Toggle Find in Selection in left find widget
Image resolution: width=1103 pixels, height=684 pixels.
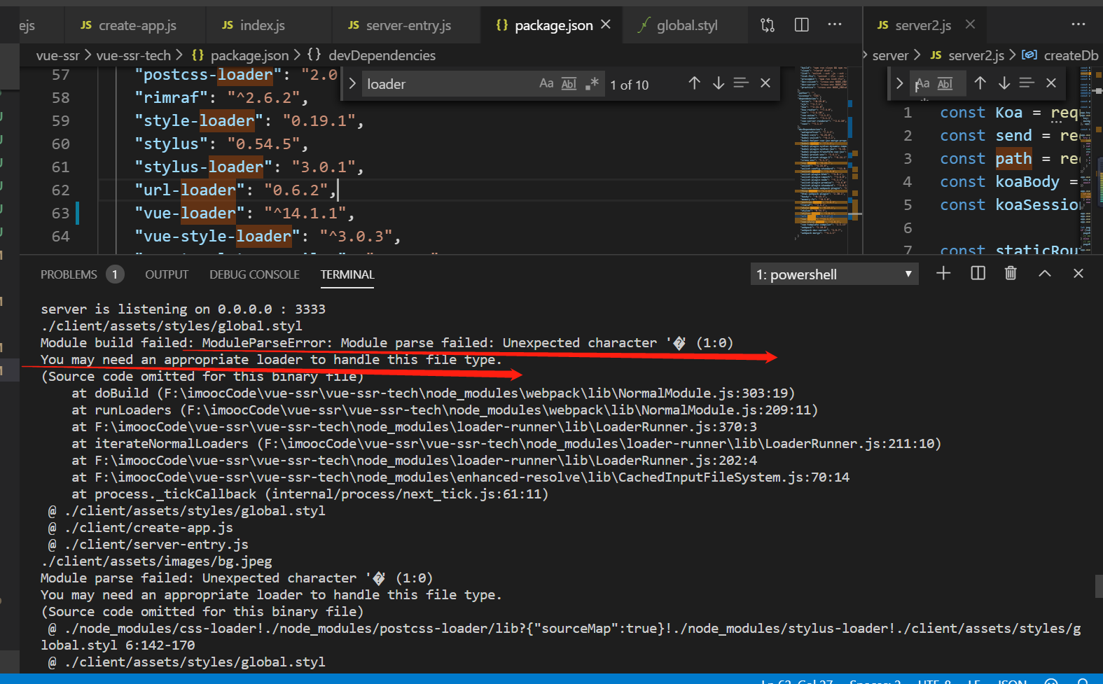coord(741,83)
